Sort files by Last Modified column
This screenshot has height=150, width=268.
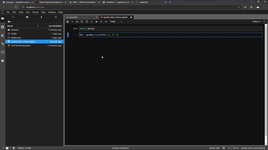click(x=52, y=26)
